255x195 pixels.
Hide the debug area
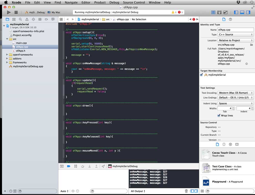(62, 166)
